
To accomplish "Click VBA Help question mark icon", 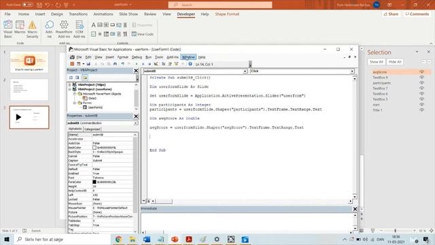I will tap(190, 64).
